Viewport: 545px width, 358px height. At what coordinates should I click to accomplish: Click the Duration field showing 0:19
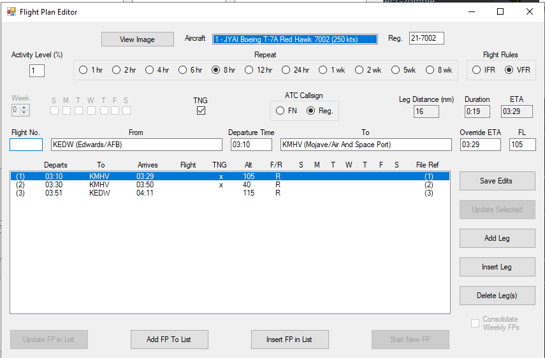tap(477, 111)
